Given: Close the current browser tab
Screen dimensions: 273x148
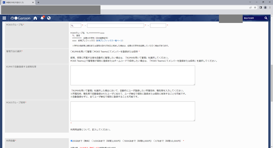Looking at the screenshot, I should (x=33, y=2).
